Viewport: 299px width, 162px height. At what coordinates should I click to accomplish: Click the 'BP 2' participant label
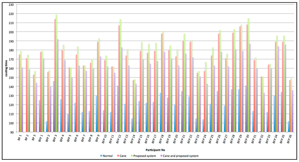pyautogui.click(x=27, y=137)
